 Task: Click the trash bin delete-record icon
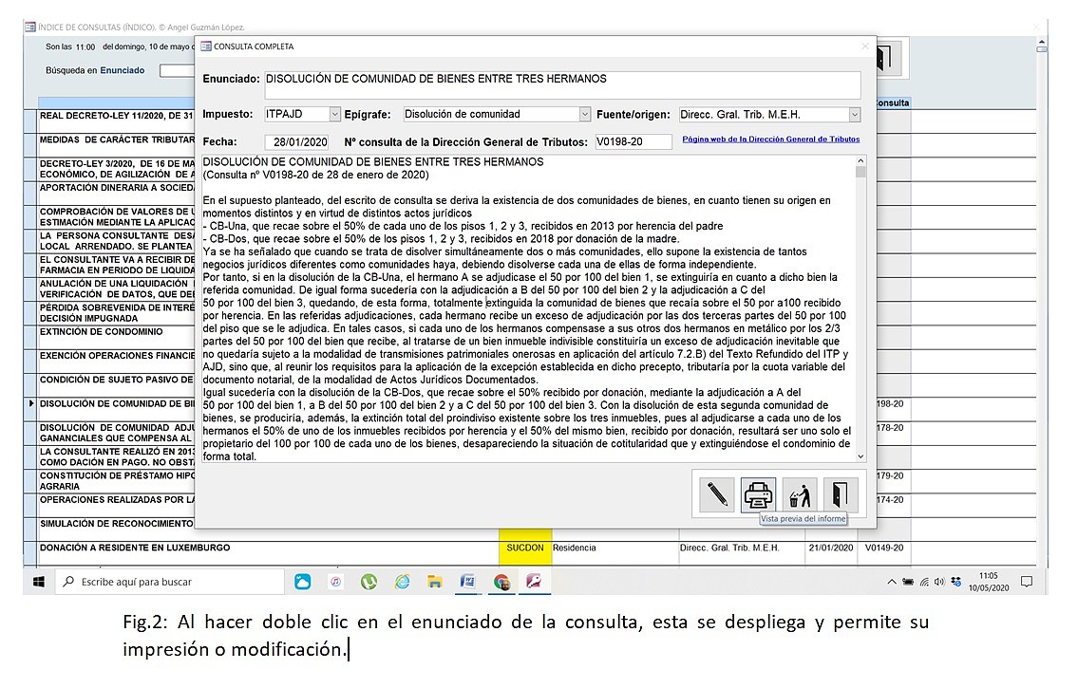point(800,494)
